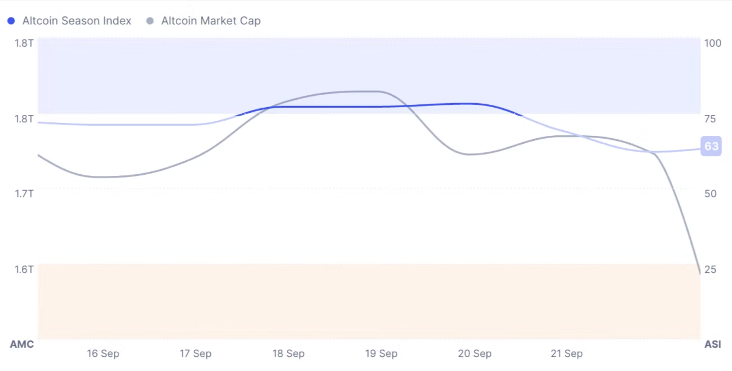Select the 19 Sep date label
732x371 pixels.
coord(381,354)
